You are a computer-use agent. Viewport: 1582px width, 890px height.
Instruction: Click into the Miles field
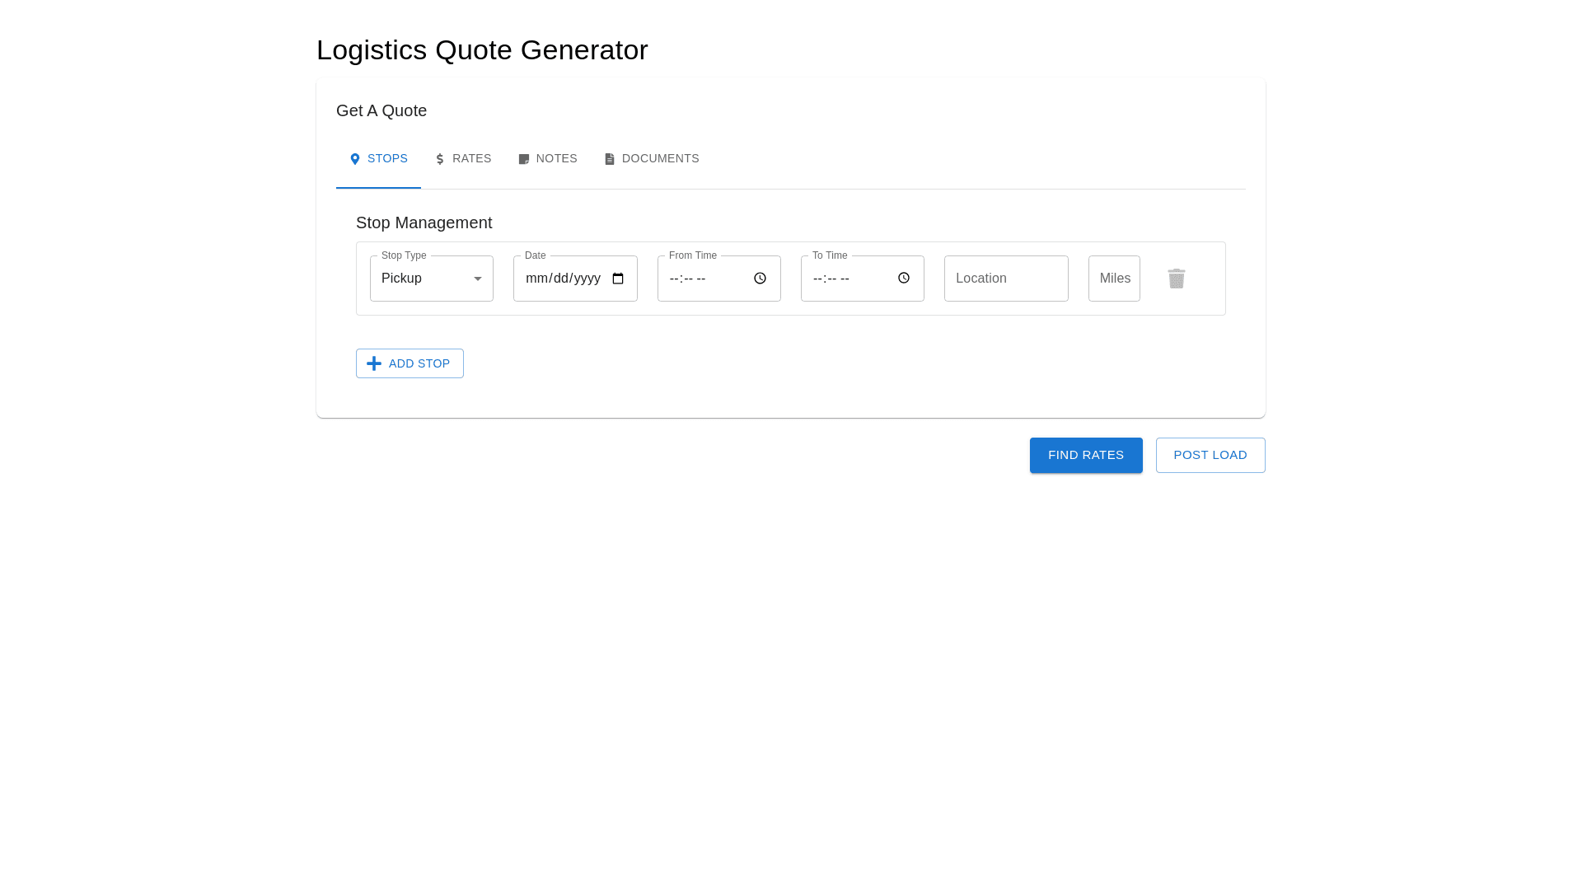pyautogui.click(x=1114, y=279)
